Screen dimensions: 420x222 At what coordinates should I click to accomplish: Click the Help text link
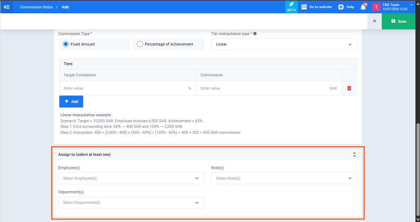350,7
